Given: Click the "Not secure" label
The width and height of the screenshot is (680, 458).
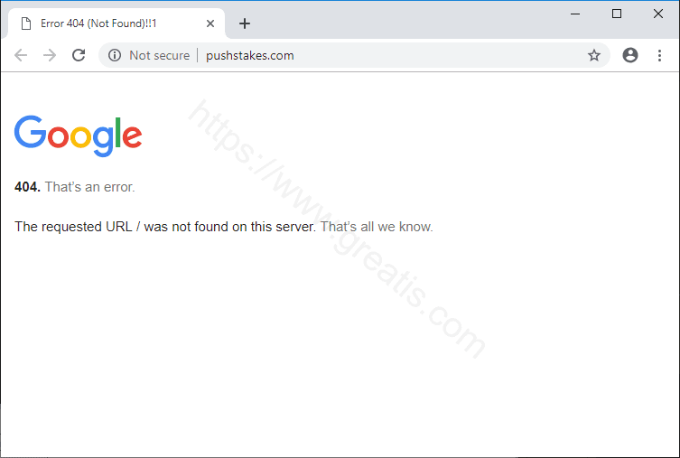Looking at the screenshot, I should [x=159, y=55].
